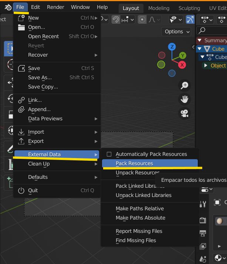Toggle the camera view icon

point(184,113)
